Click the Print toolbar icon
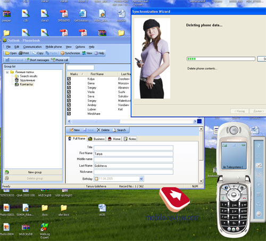Image resolution: width=266 pixels, height=241 pixels. (x=24, y=53)
